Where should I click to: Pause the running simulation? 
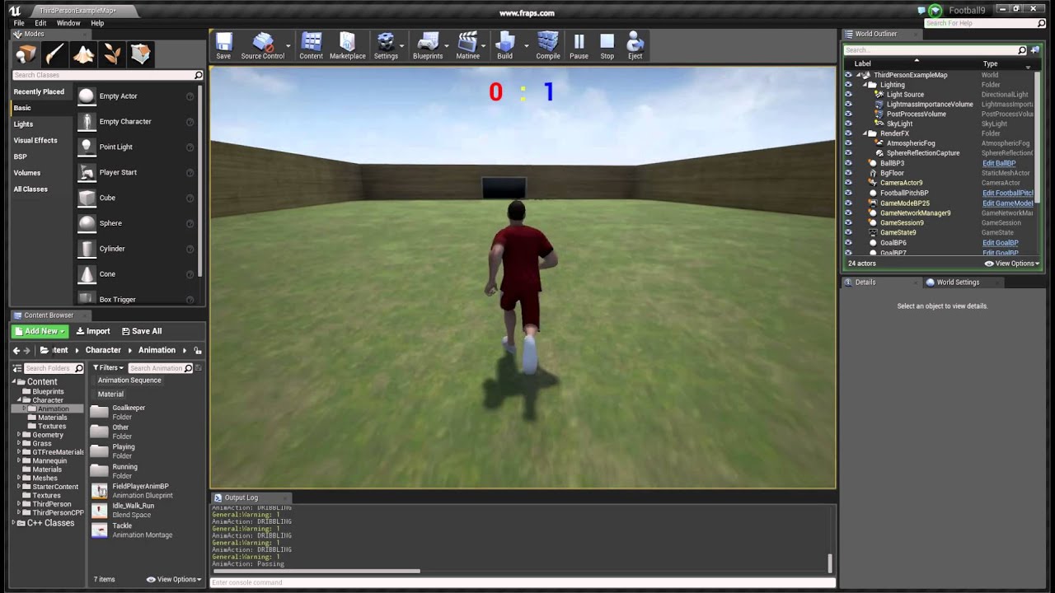[579, 45]
